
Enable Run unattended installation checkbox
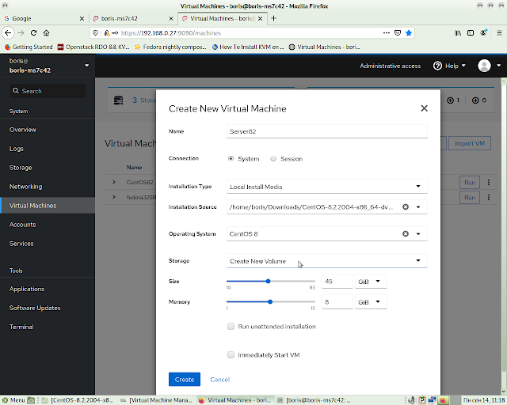[x=231, y=326]
